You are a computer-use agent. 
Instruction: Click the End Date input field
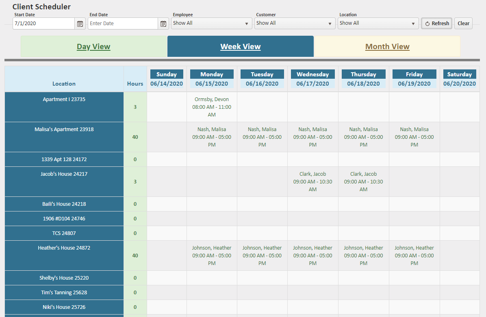[123, 23]
